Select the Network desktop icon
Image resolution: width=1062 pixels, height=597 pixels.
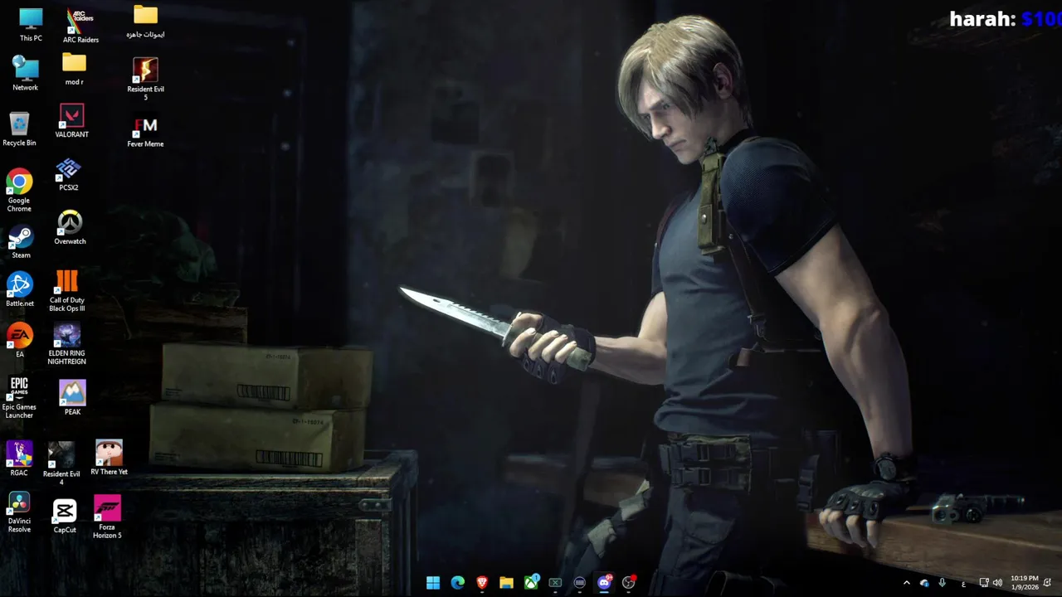[x=25, y=74]
